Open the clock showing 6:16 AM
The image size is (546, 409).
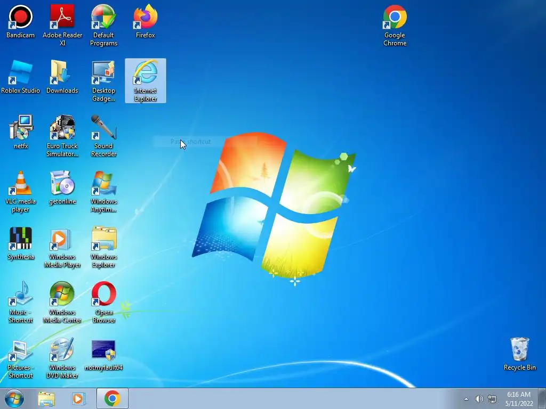pyautogui.click(x=519, y=398)
